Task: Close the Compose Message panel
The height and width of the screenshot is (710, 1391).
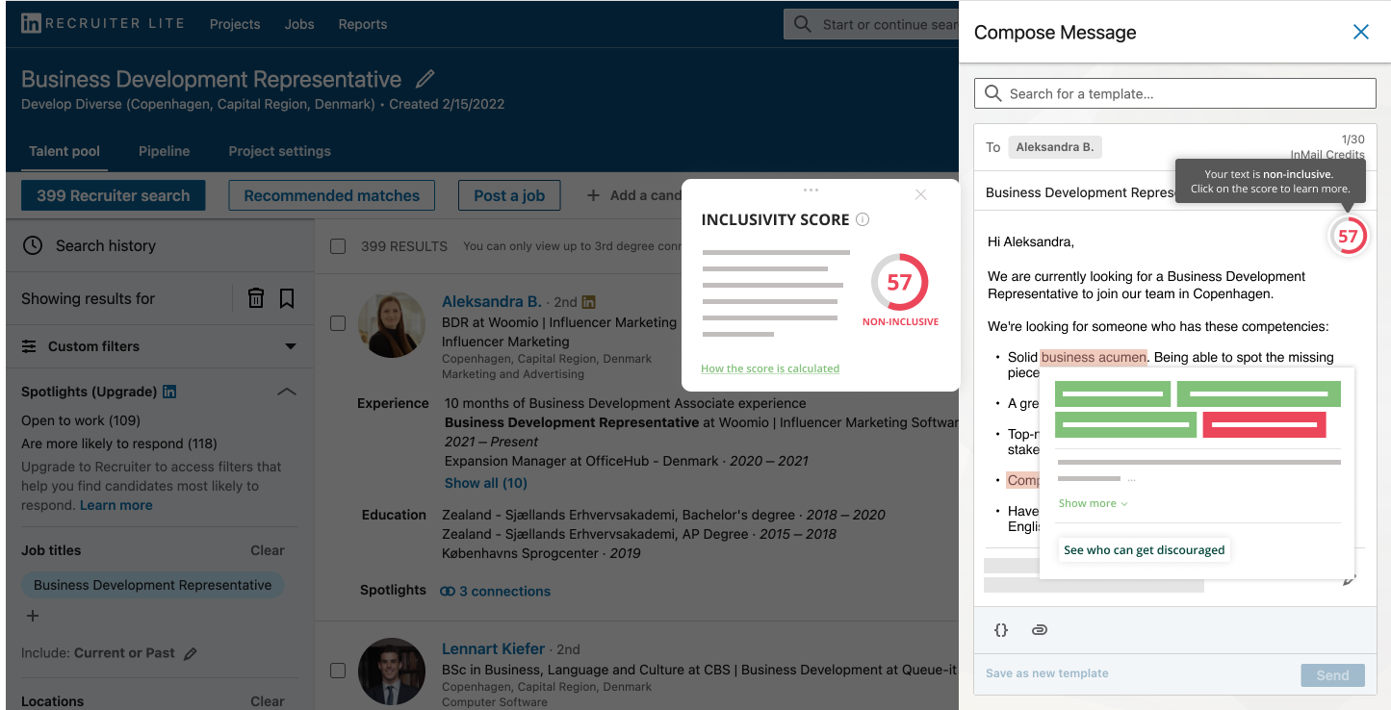Action: pyautogui.click(x=1361, y=32)
